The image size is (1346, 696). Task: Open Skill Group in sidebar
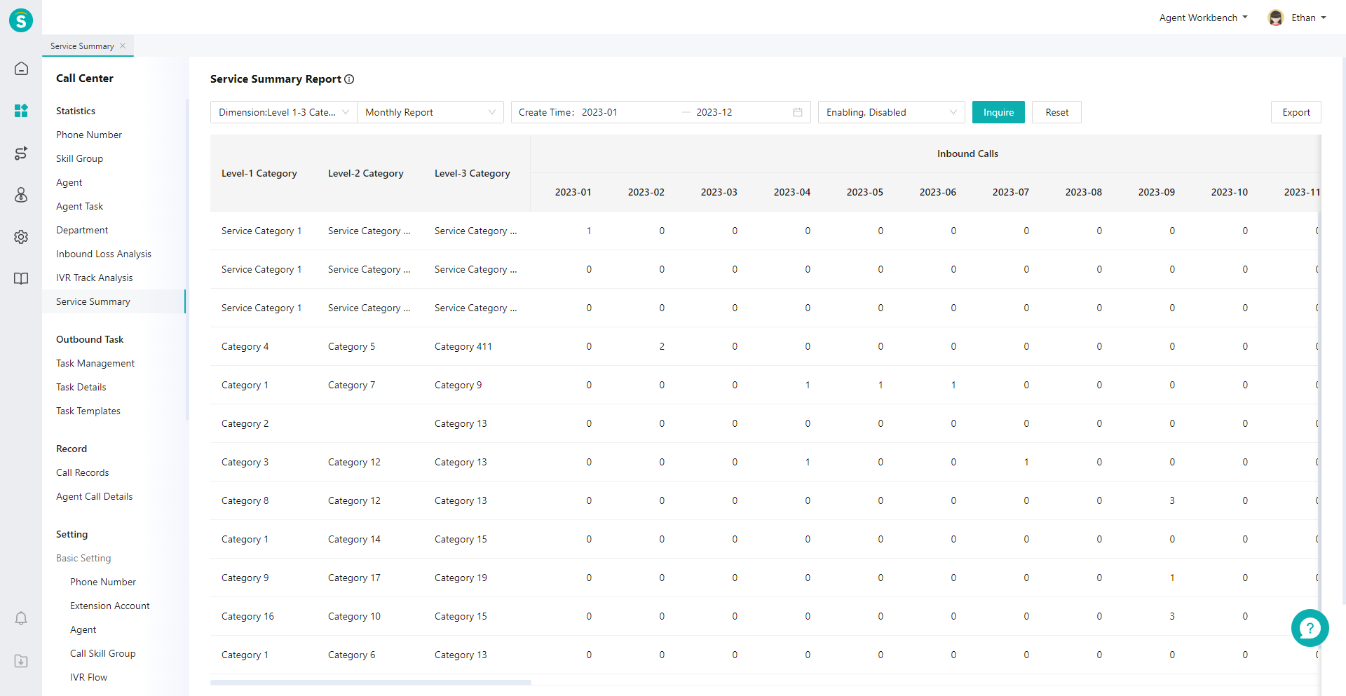[79, 158]
